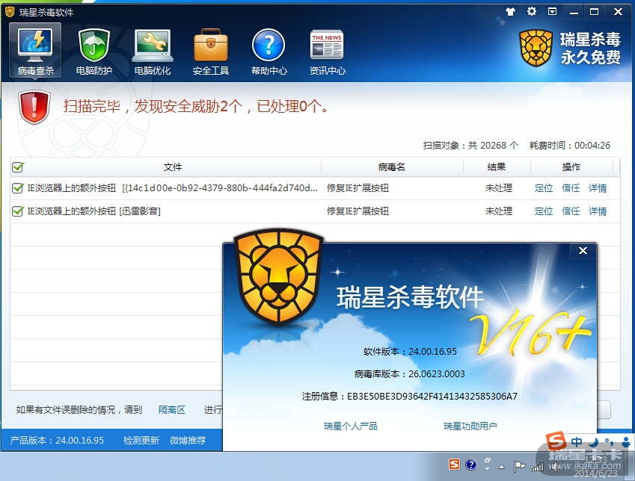Click 未处理 status in the 迅雷影音 row
The width and height of the screenshot is (635, 481).
(499, 211)
